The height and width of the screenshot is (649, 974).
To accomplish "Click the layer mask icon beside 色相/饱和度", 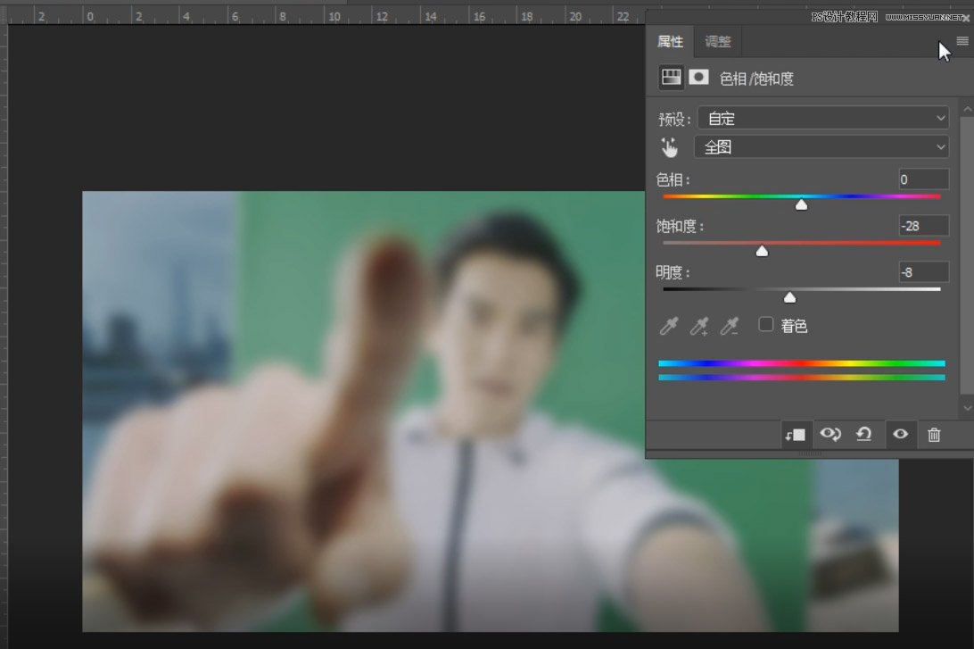I will [698, 78].
